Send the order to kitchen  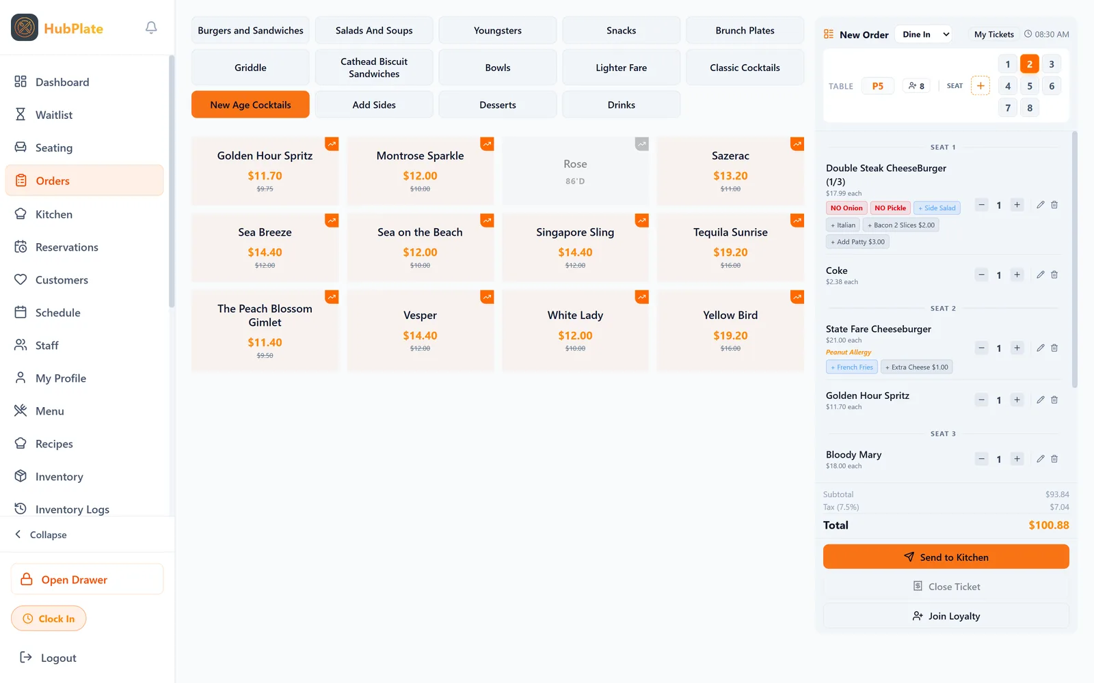[946, 557]
